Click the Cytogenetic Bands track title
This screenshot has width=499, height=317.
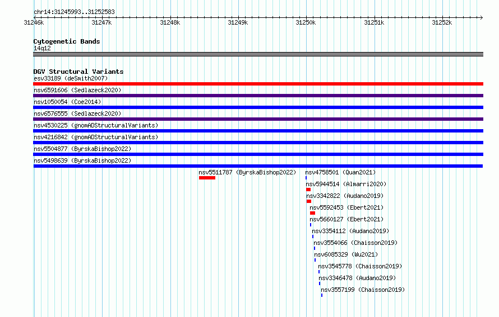click(67, 41)
